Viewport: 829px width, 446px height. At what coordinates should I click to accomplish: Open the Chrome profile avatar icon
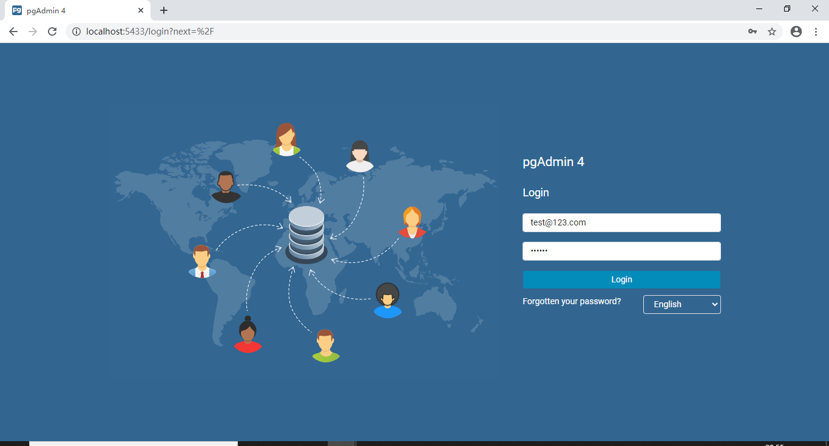(796, 32)
